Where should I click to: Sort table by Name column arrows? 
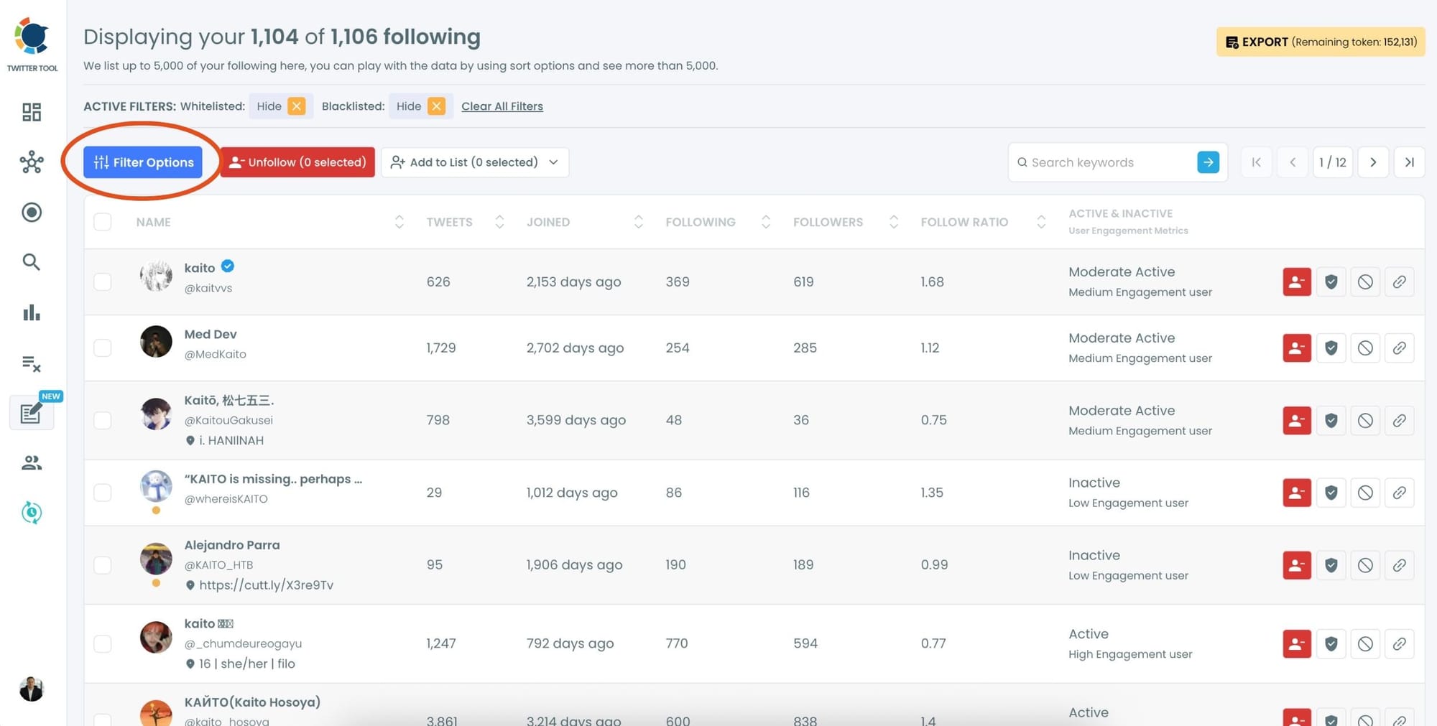(399, 222)
